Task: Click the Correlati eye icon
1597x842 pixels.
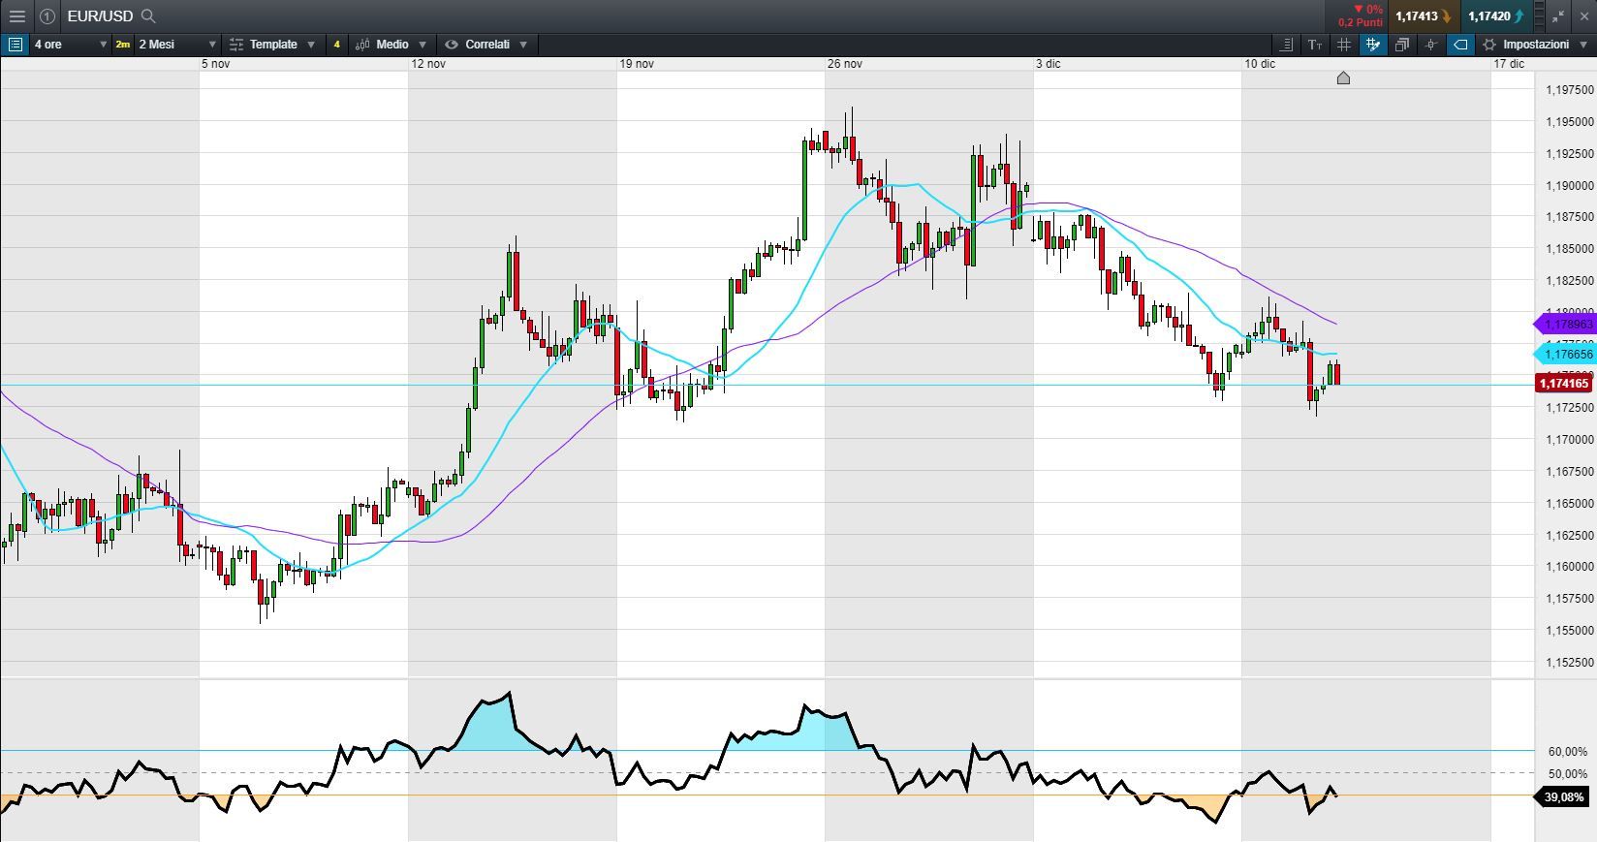Action: pos(451,45)
